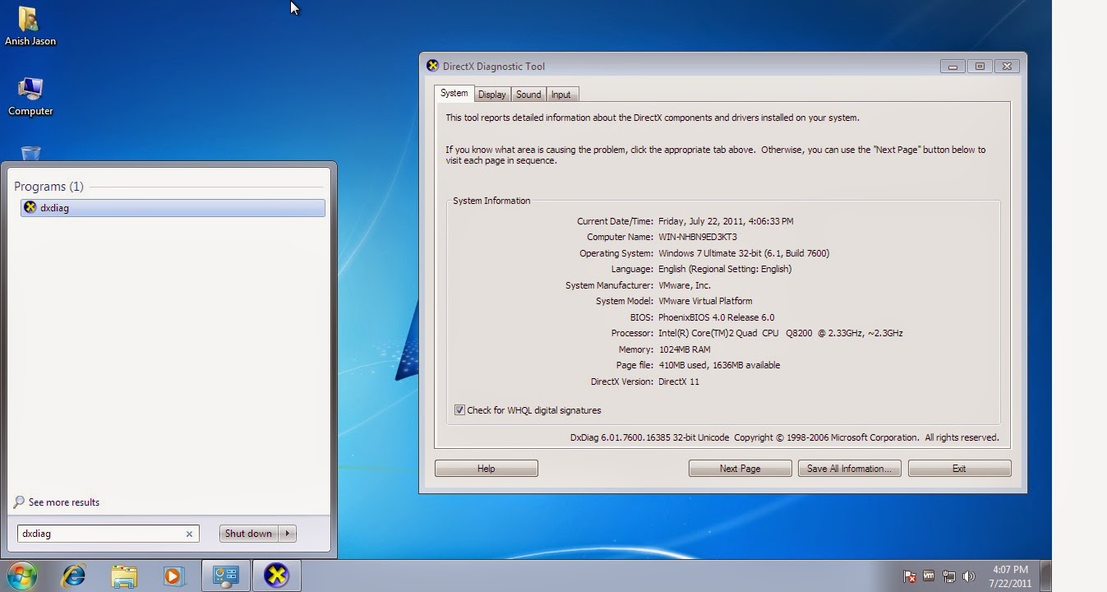
Task: Click the Shut down button
Action: tap(248, 534)
